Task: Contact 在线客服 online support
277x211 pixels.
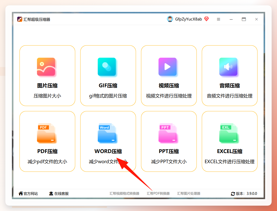Action: pyautogui.click(x=59, y=194)
